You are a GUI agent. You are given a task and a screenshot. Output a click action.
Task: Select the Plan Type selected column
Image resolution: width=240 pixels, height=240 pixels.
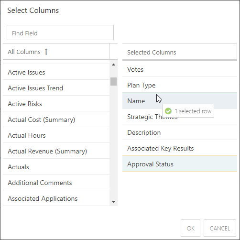[180, 85]
